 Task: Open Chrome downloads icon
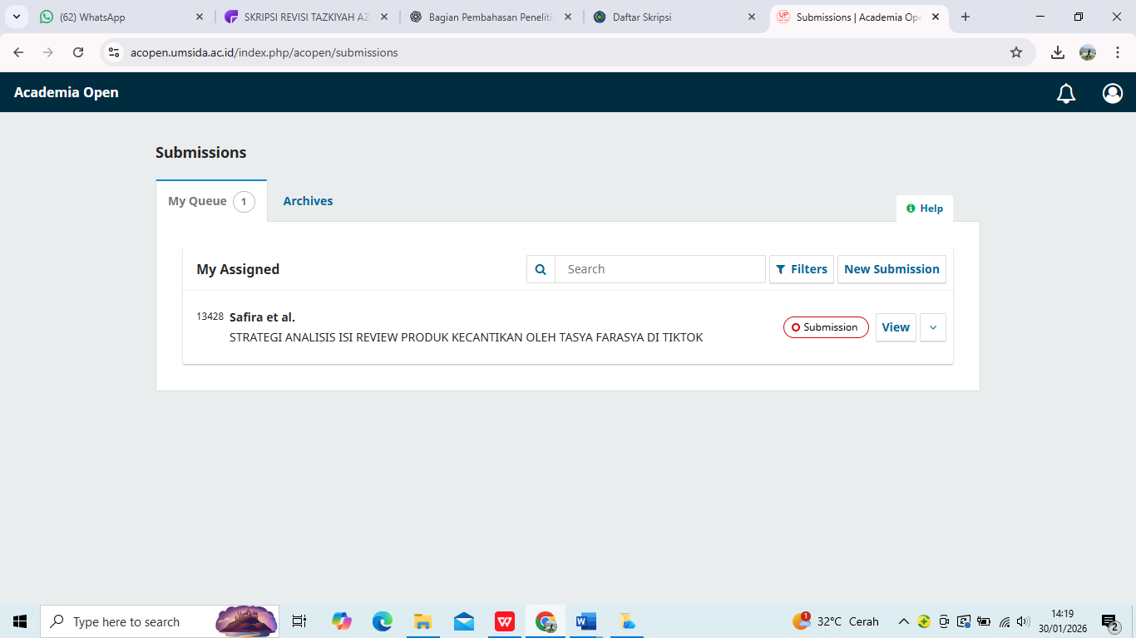tap(1057, 52)
